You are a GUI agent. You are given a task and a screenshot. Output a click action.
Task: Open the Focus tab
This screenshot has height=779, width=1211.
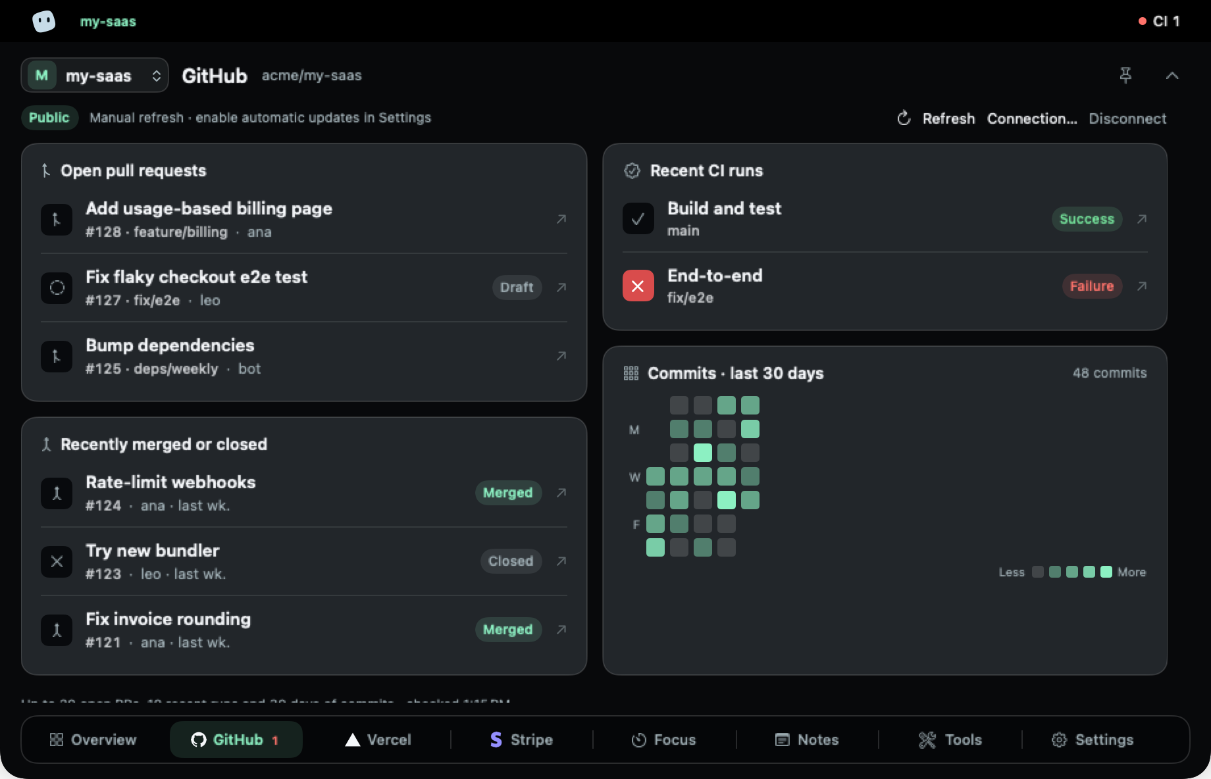click(x=664, y=740)
